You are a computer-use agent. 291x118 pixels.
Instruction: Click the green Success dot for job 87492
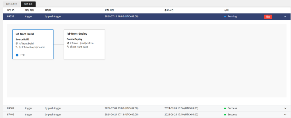tap(225, 115)
